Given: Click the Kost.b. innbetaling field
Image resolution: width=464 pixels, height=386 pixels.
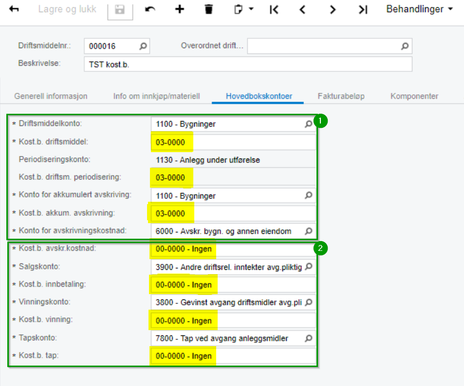Looking at the screenshot, I should click(233, 284).
